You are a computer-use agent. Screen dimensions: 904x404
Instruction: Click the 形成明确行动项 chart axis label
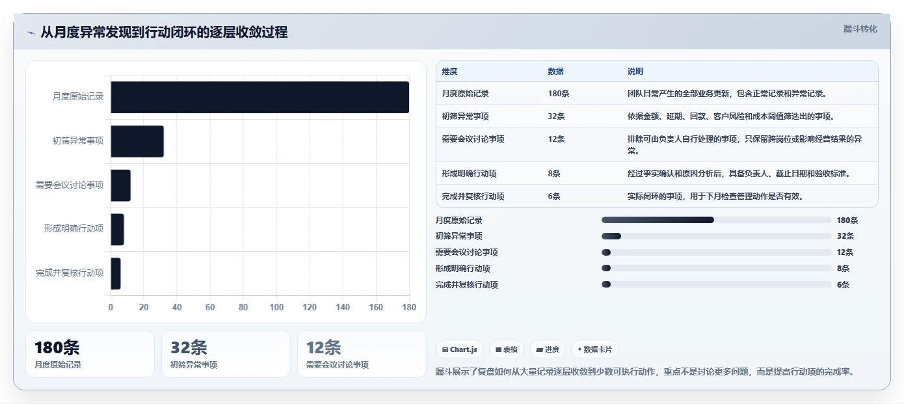pos(73,229)
